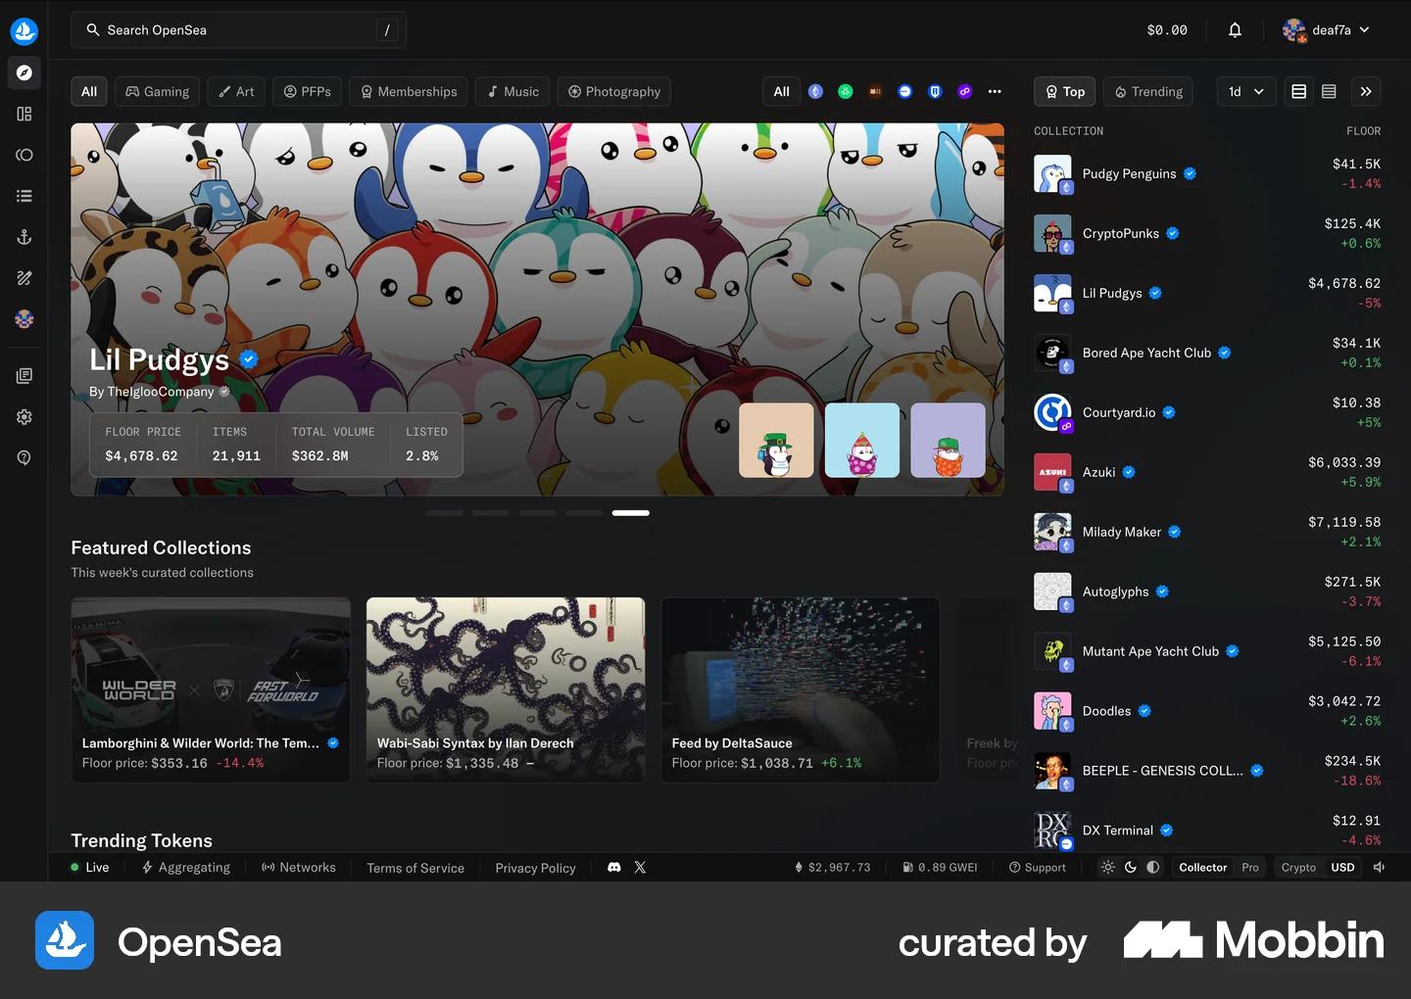Switch to light theme sun icon
This screenshot has width=1411, height=999.
1108,868
